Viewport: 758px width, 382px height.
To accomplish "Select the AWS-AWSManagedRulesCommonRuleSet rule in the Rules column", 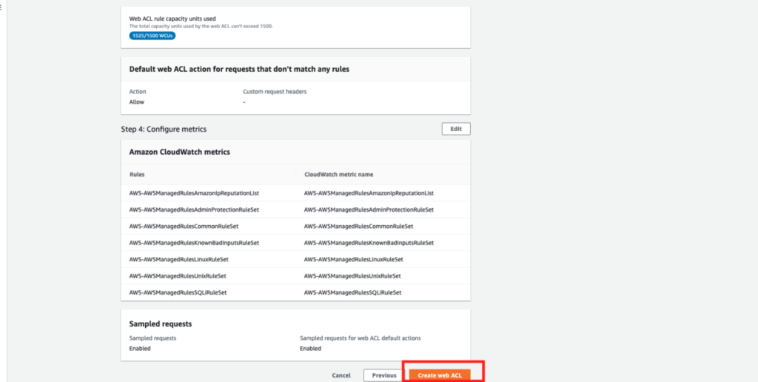I will 184,227.
